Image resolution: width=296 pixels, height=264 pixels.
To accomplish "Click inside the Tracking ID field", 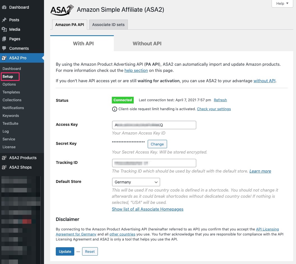I will [x=154, y=163].
